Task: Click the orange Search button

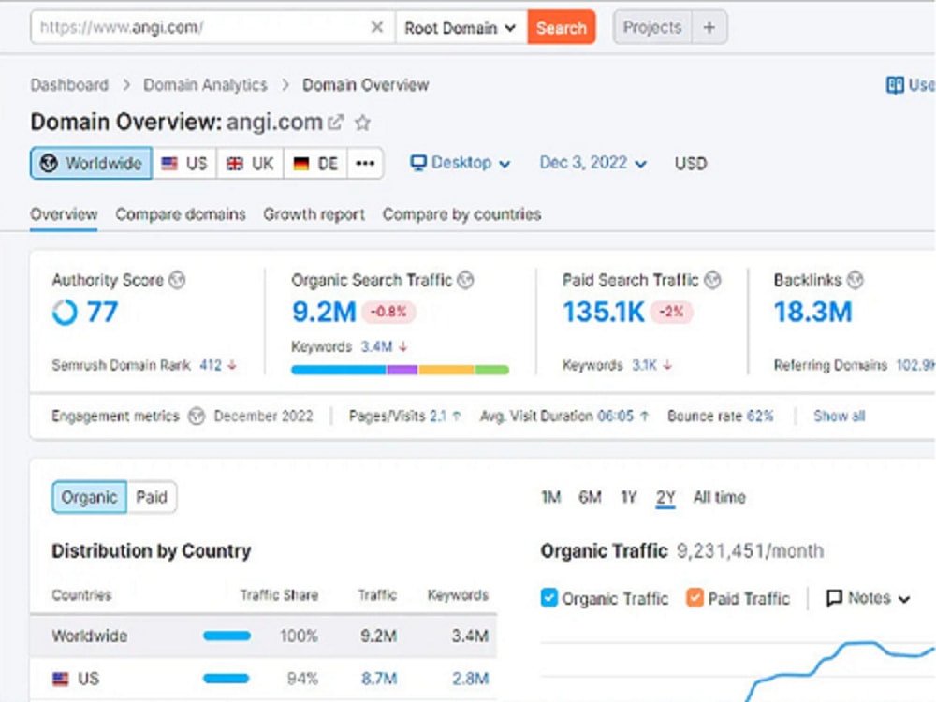Action: click(x=561, y=27)
